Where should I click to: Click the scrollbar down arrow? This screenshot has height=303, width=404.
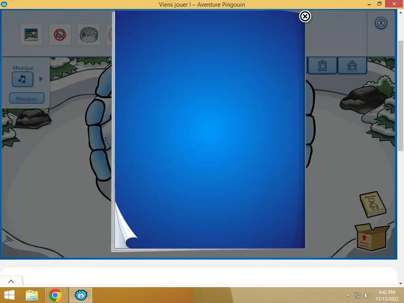coord(401,283)
